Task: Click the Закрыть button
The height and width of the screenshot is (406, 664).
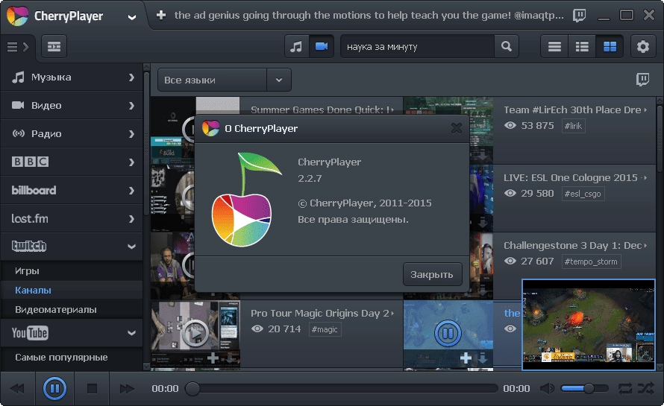Action: tap(432, 274)
